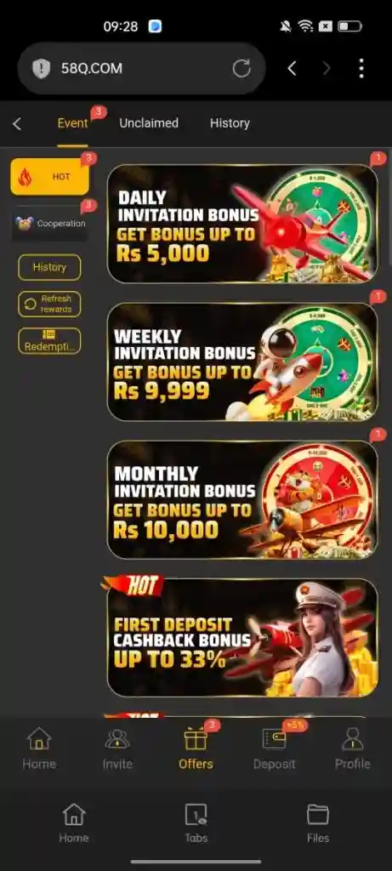Open the Profile icon in bottom navigation
The height and width of the screenshot is (871, 392).
[353, 739]
